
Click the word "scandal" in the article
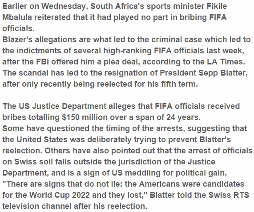[33, 73]
